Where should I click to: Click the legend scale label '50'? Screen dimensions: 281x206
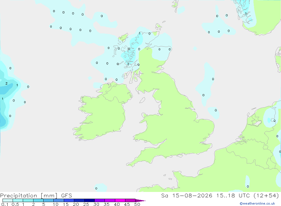(x=137, y=204)
